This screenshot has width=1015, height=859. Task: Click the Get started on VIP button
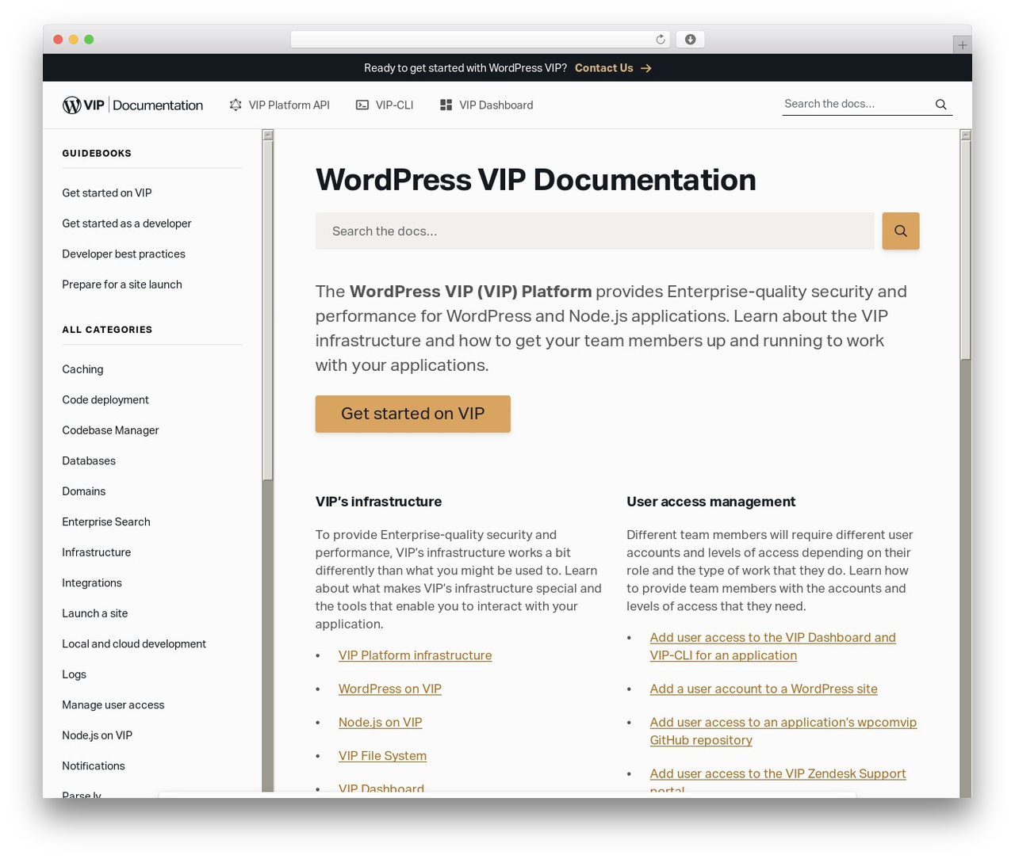pos(412,414)
